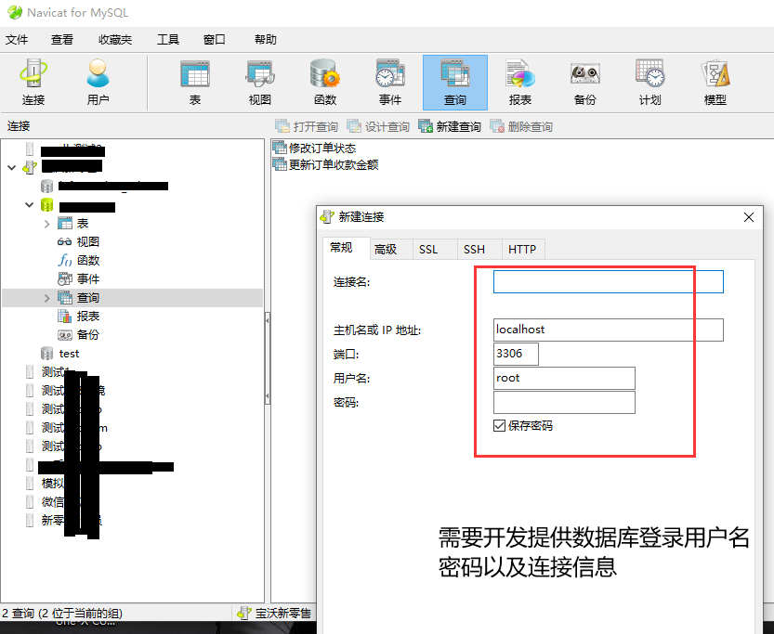Uncheck the 保存密码 checkbox

pyautogui.click(x=500, y=425)
